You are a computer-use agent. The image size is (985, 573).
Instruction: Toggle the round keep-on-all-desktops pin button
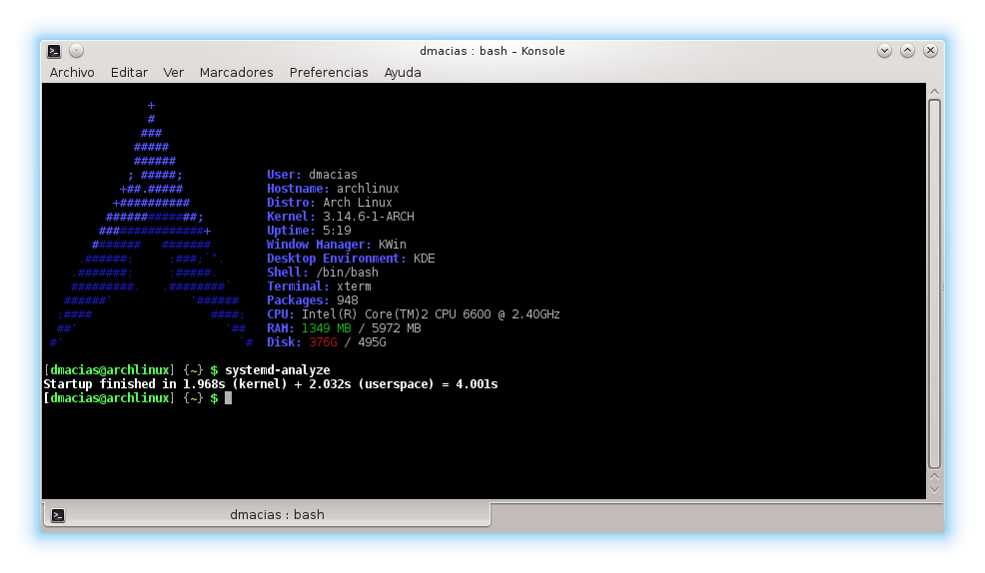(x=76, y=51)
